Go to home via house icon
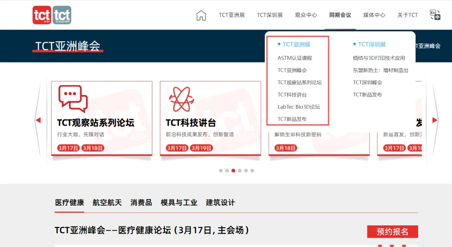 tap(201, 15)
